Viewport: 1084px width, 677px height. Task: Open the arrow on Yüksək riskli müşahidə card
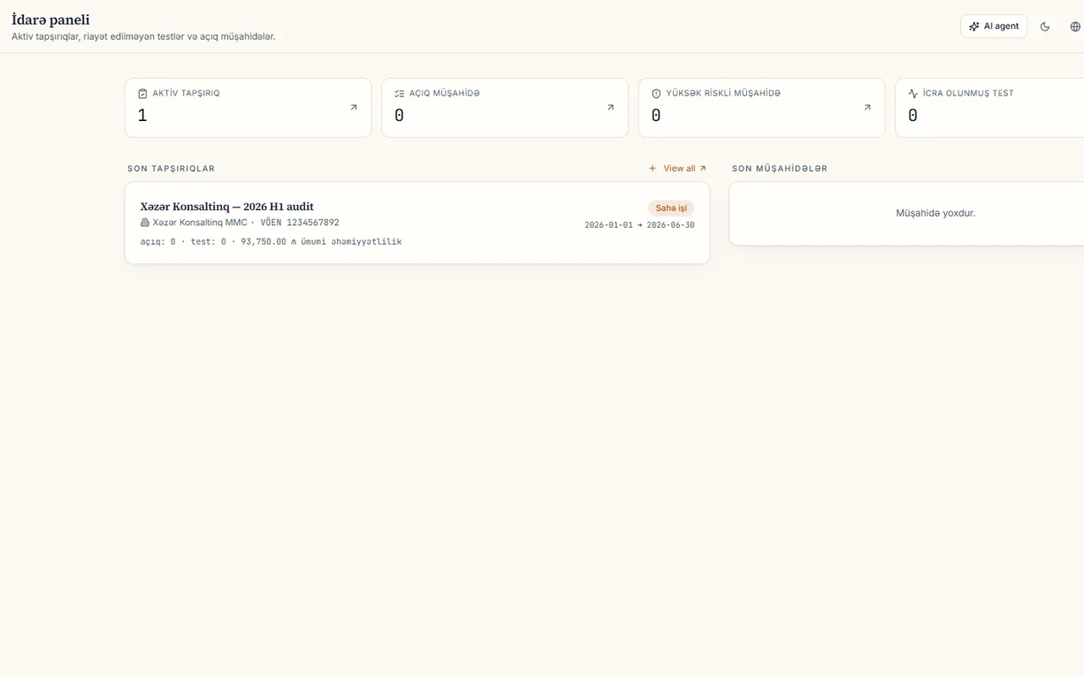coord(867,107)
